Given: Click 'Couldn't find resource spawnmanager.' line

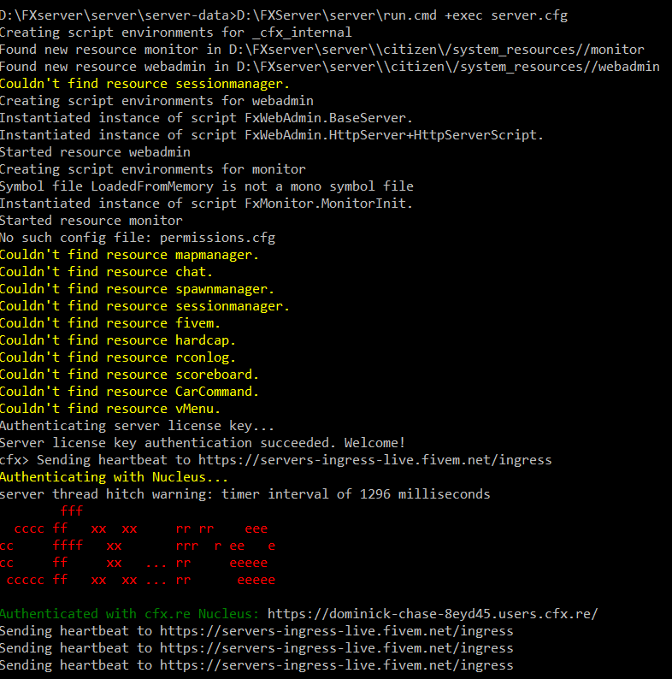Looking at the screenshot, I should click(138, 289).
